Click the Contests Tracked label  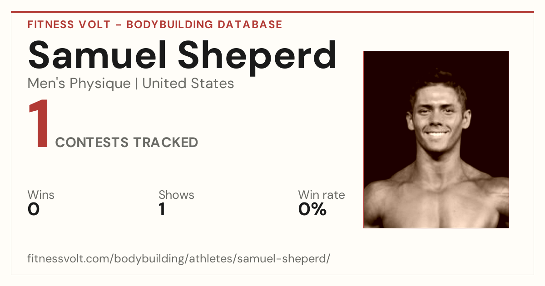point(127,143)
